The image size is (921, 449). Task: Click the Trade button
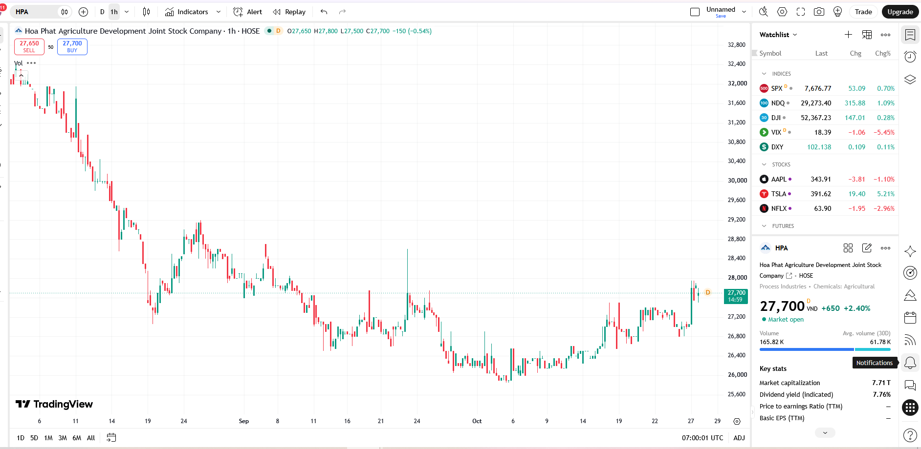pos(863,12)
